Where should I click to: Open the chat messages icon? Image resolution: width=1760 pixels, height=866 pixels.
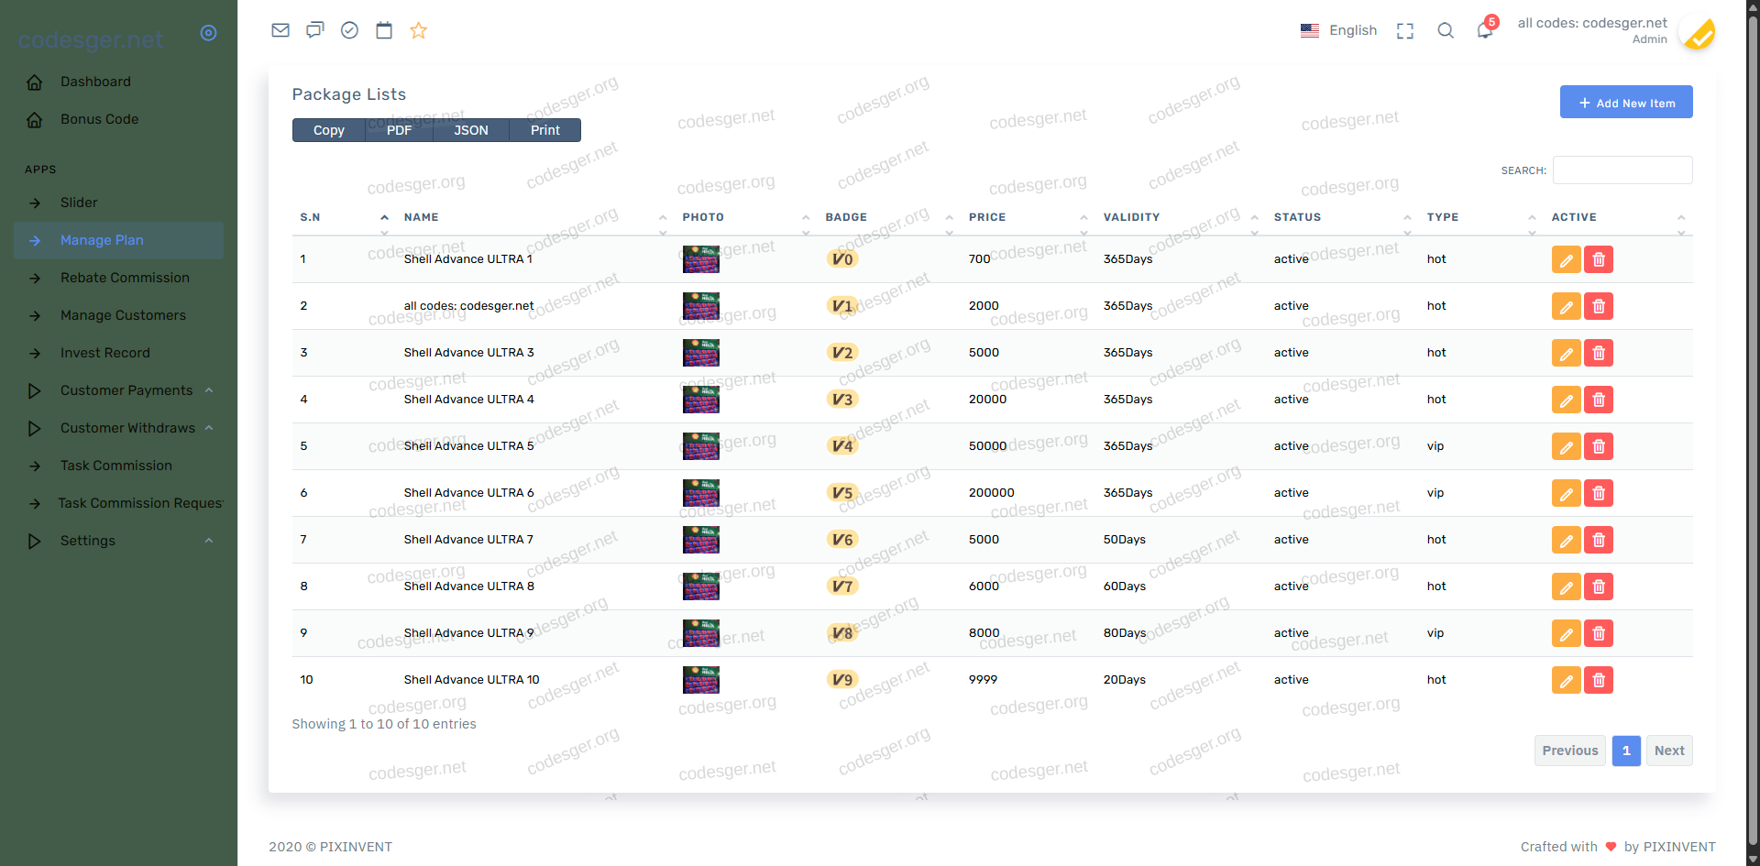pyautogui.click(x=315, y=30)
